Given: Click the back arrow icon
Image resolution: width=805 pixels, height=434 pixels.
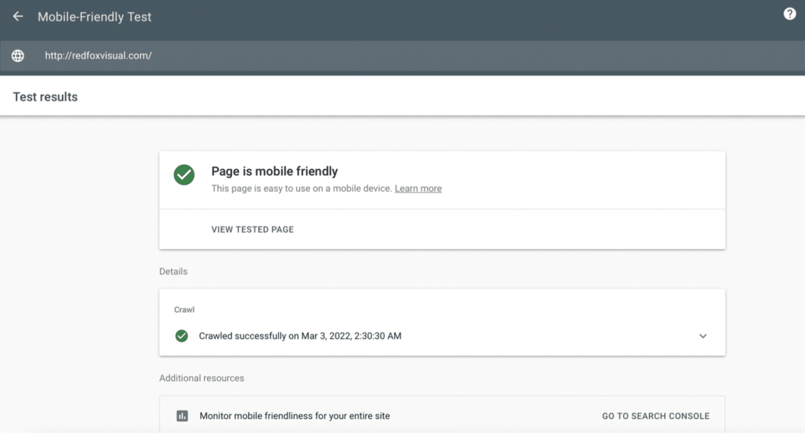Looking at the screenshot, I should 18,17.
